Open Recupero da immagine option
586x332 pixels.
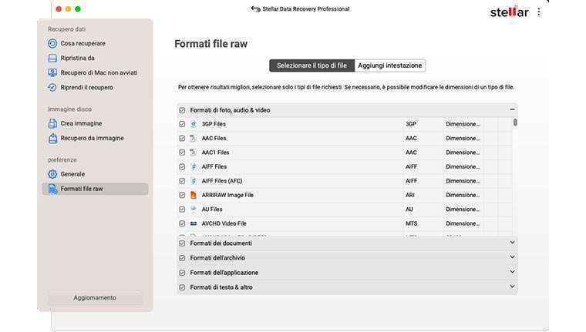pyautogui.click(x=92, y=138)
